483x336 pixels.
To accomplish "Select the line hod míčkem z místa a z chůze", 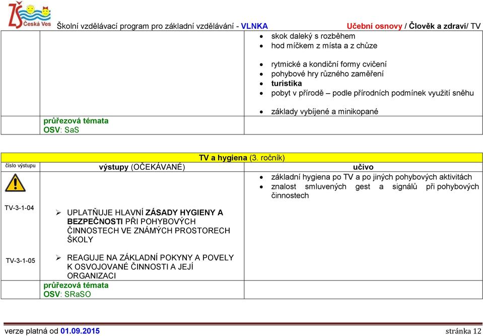I will click(324, 46).
